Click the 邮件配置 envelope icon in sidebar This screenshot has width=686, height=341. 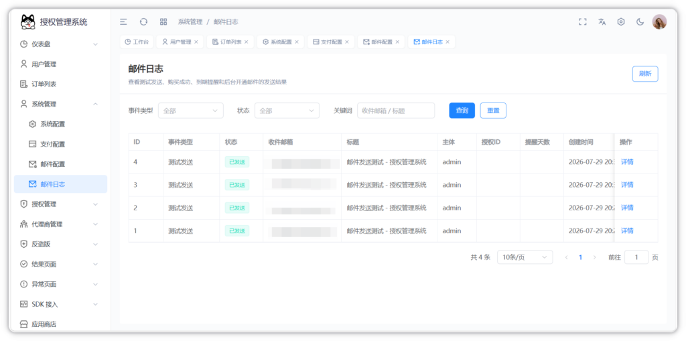pyautogui.click(x=32, y=164)
